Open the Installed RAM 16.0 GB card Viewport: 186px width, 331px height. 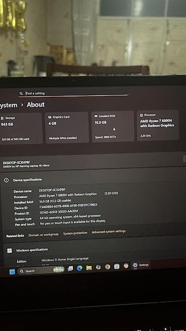pyautogui.click(x=113, y=126)
